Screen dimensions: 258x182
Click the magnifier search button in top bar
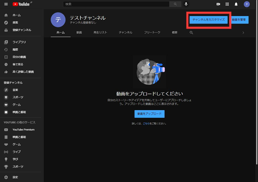pyautogui.click(x=175, y=4)
